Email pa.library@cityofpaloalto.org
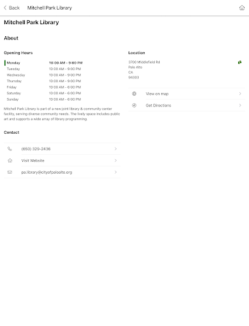 tap(62, 172)
